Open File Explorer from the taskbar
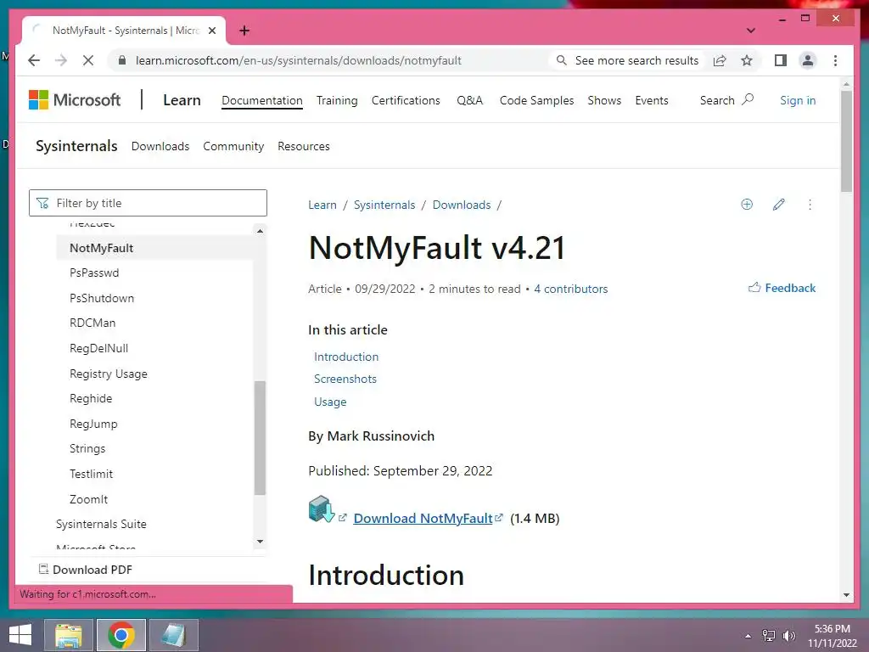This screenshot has width=869, height=652. point(69,635)
